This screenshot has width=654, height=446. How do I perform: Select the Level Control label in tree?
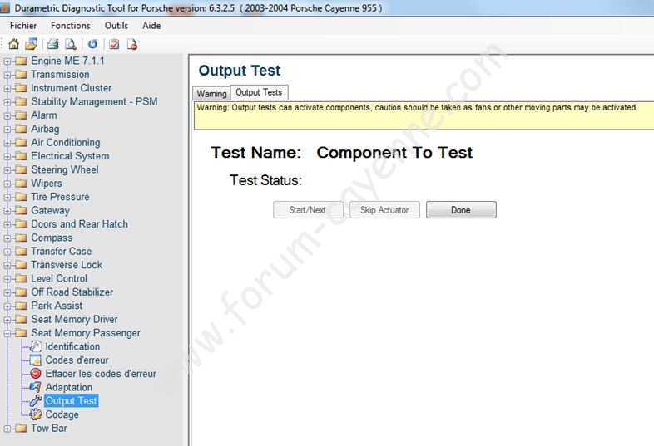pos(59,278)
